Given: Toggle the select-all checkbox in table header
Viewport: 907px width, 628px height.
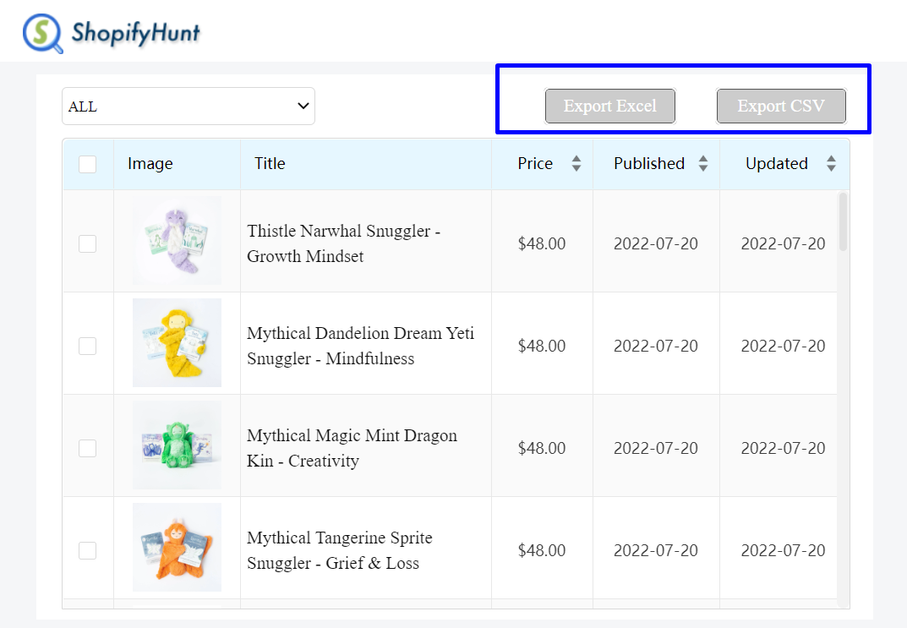Looking at the screenshot, I should coord(87,164).
